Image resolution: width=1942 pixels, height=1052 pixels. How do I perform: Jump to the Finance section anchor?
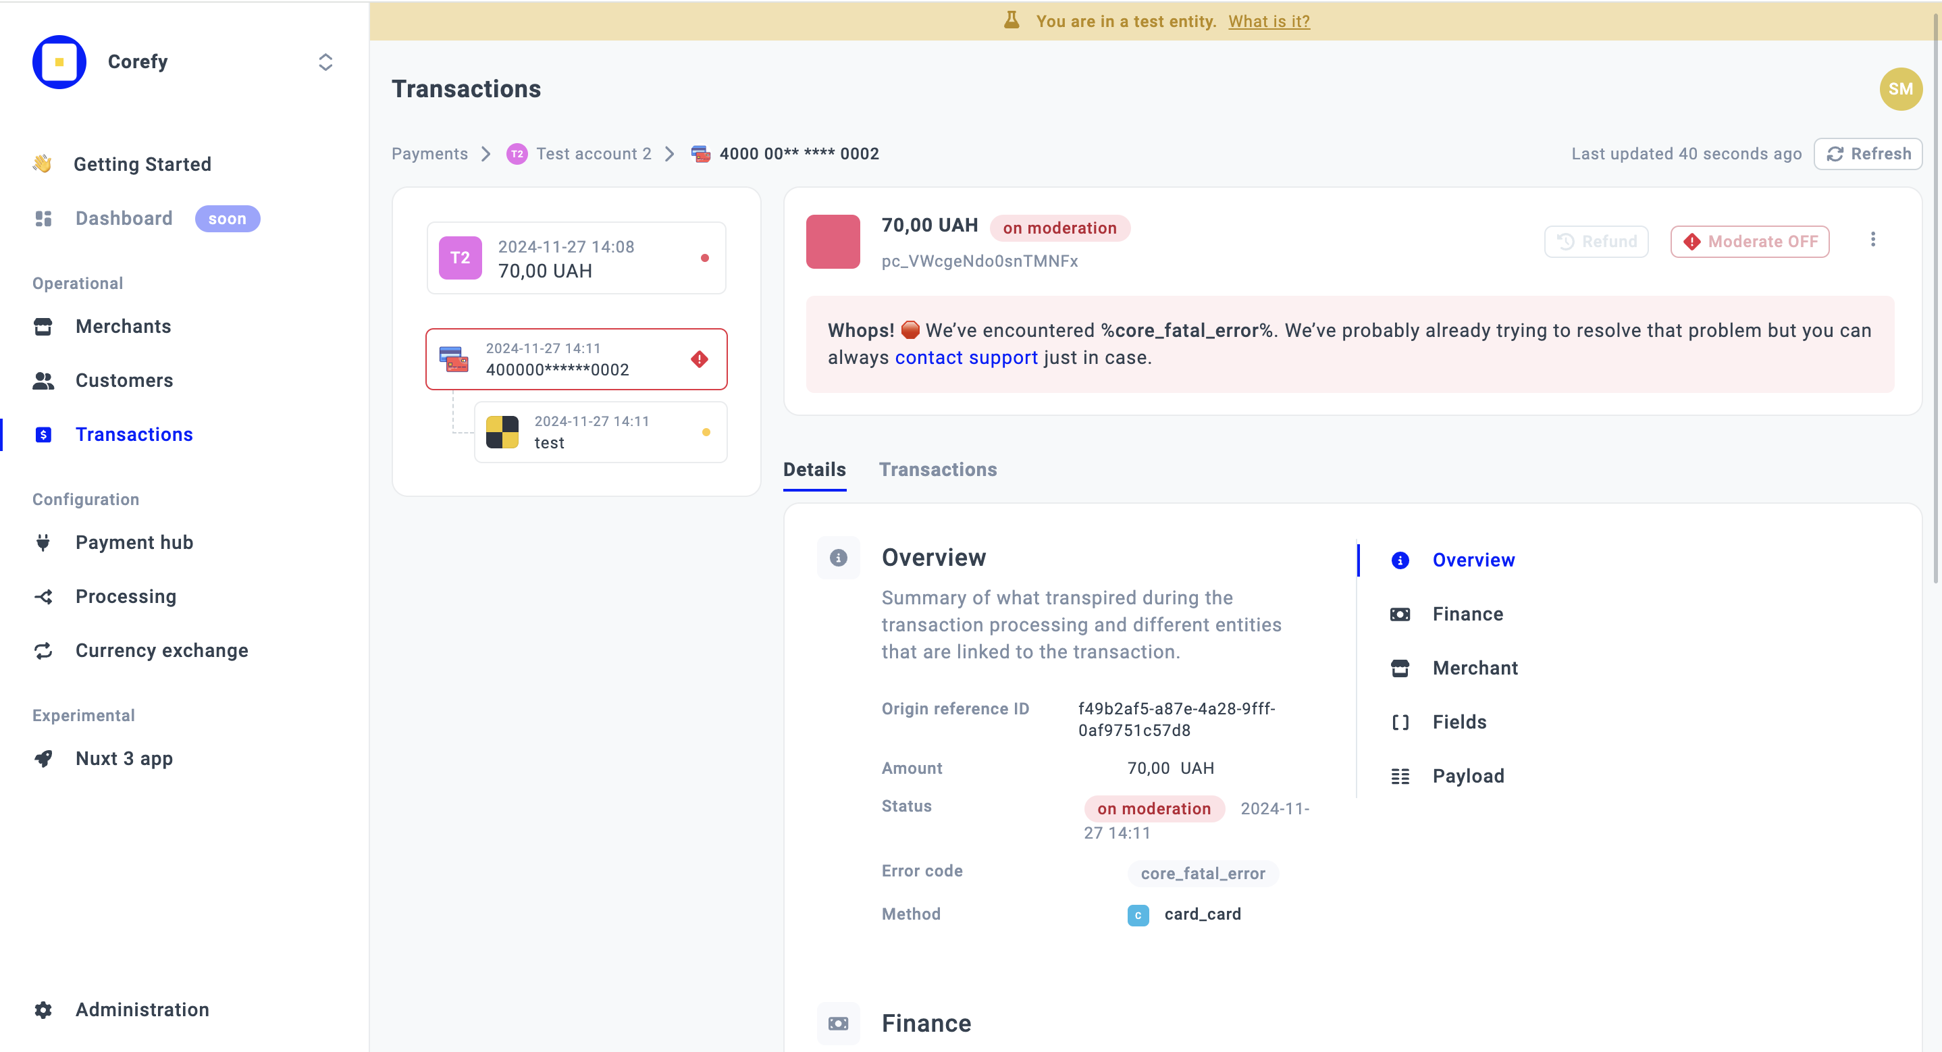coord(1467,614)
